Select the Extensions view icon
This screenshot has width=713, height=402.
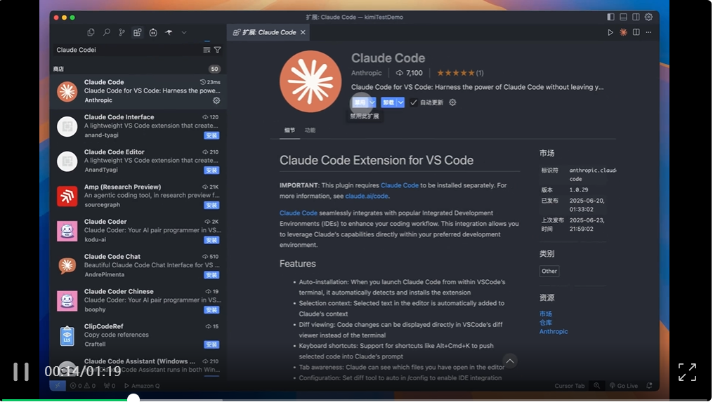[137, 32]
